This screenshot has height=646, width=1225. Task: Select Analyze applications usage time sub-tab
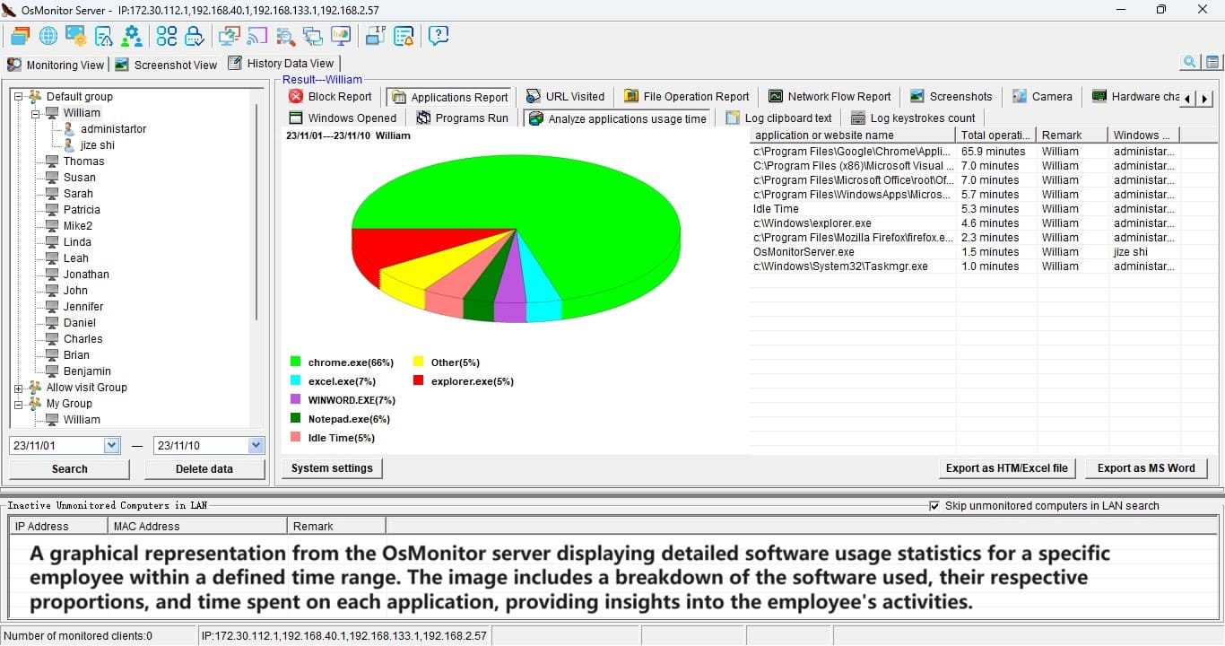[618, 118]
